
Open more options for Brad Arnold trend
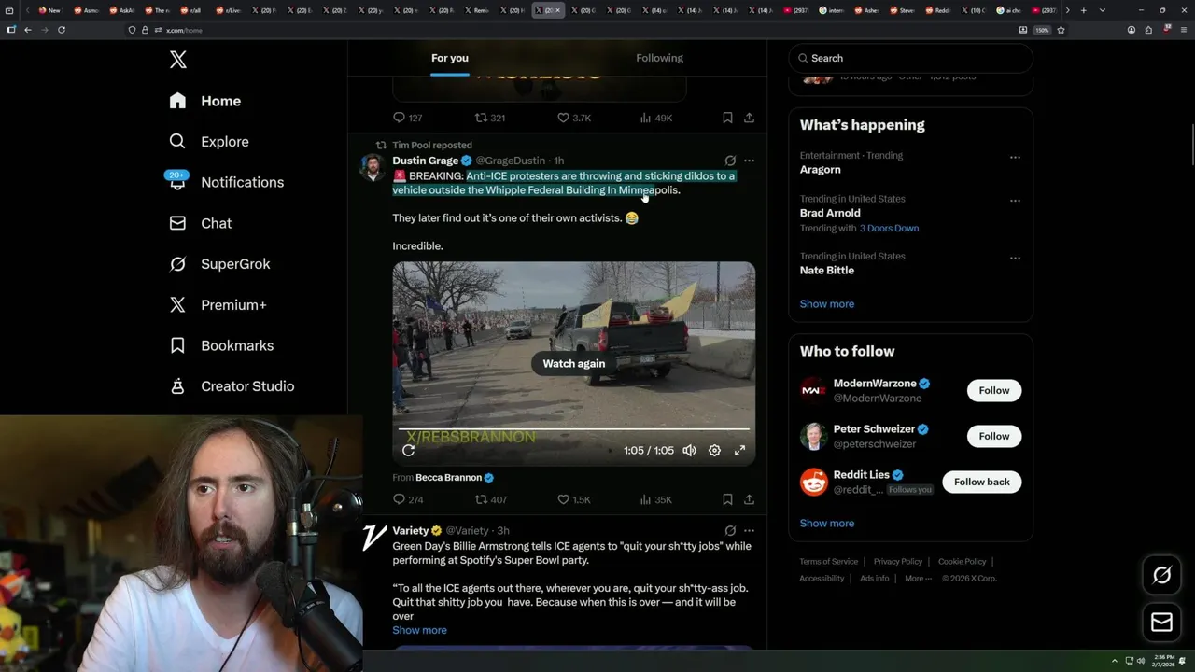point(1015,200)
